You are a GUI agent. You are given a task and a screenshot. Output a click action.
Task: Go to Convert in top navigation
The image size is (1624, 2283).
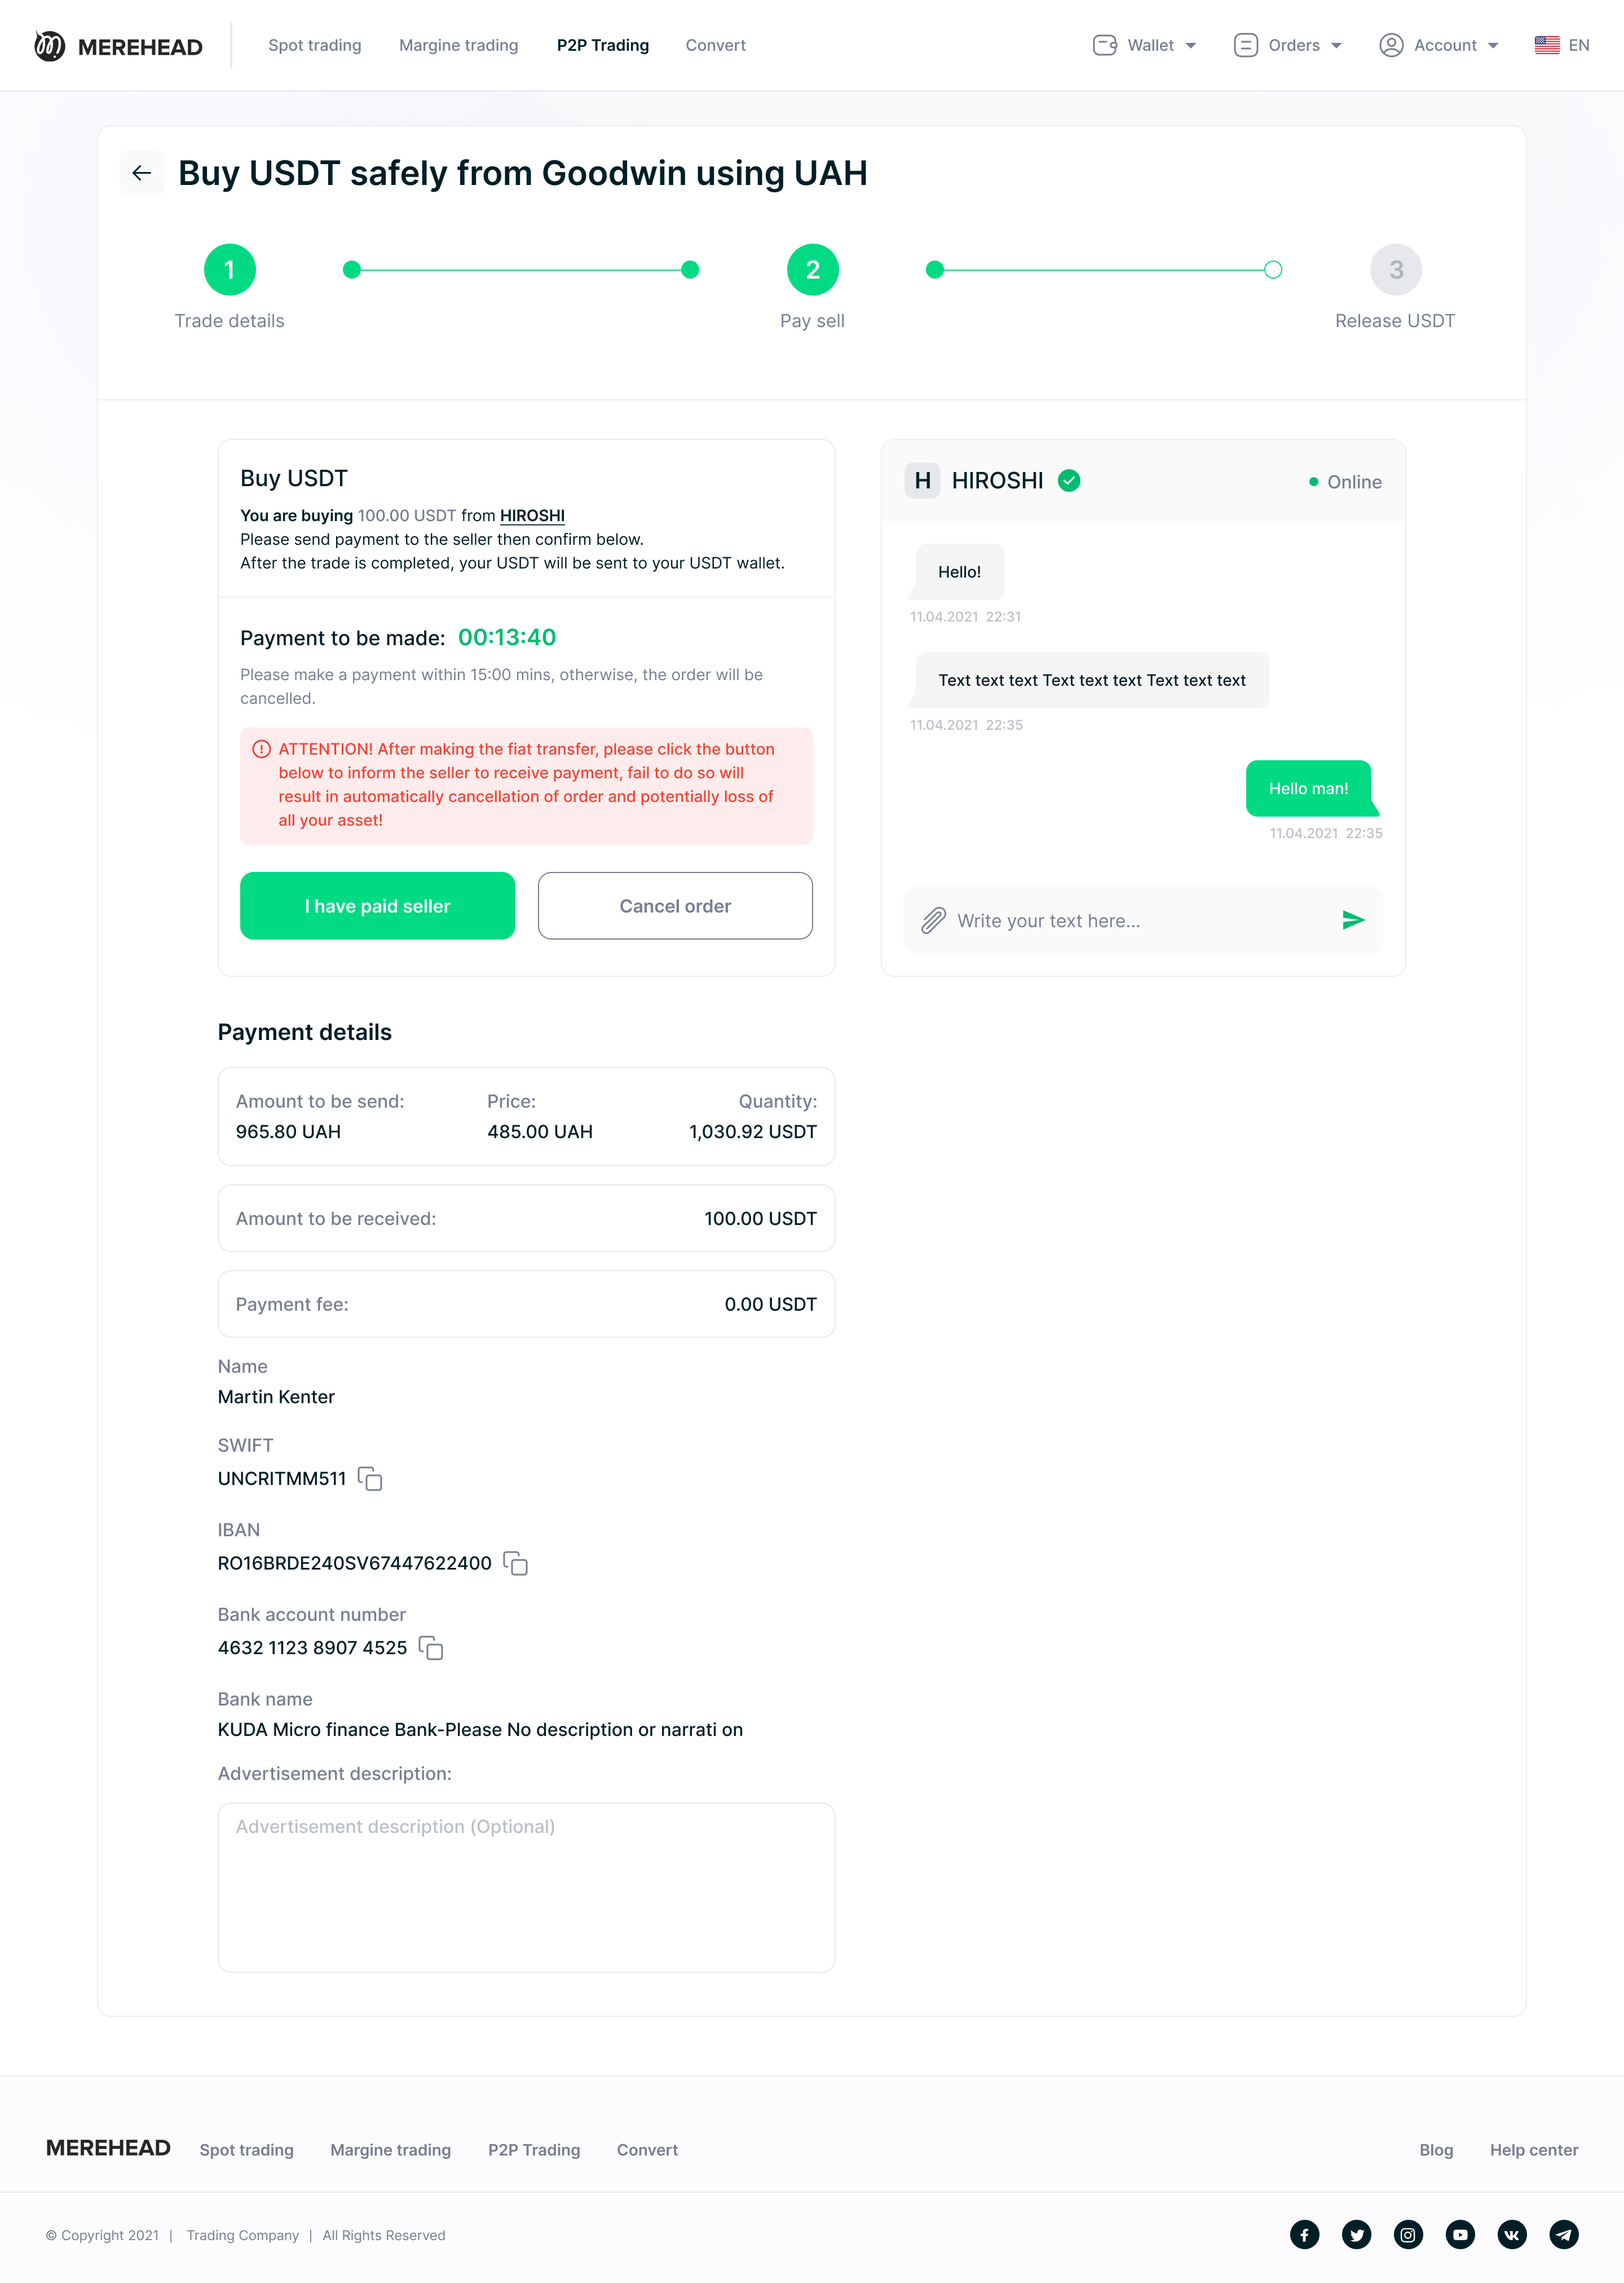(x=715, y=45)
